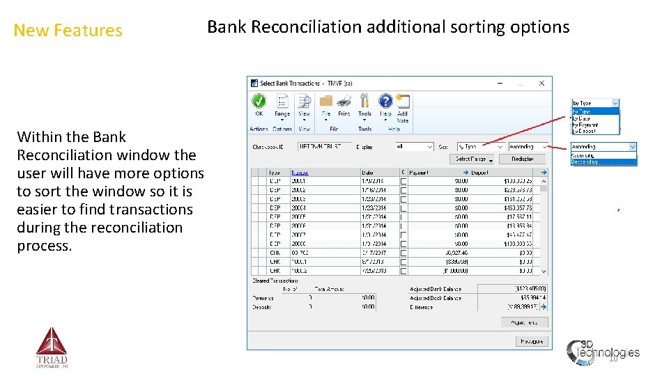The image size is (669, 376).
Task: Choose by Type in the callout list
Action: [594, 111]
